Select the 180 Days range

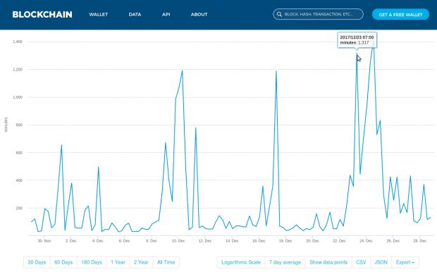pos(92,262)
